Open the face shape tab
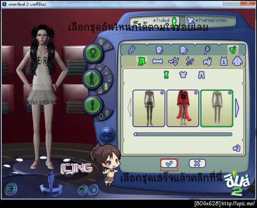 click(159, 50)
